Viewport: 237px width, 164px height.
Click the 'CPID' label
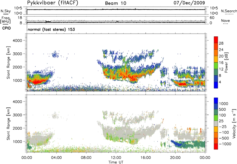click(7, 28)
